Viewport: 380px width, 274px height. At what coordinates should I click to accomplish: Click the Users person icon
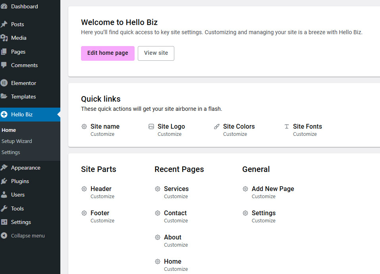click(x=4, y=195)
